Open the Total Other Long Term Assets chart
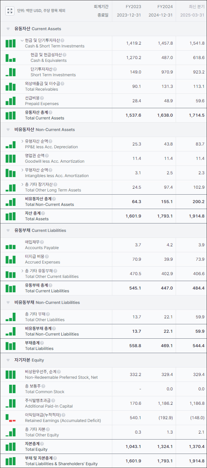 point(11,187)
